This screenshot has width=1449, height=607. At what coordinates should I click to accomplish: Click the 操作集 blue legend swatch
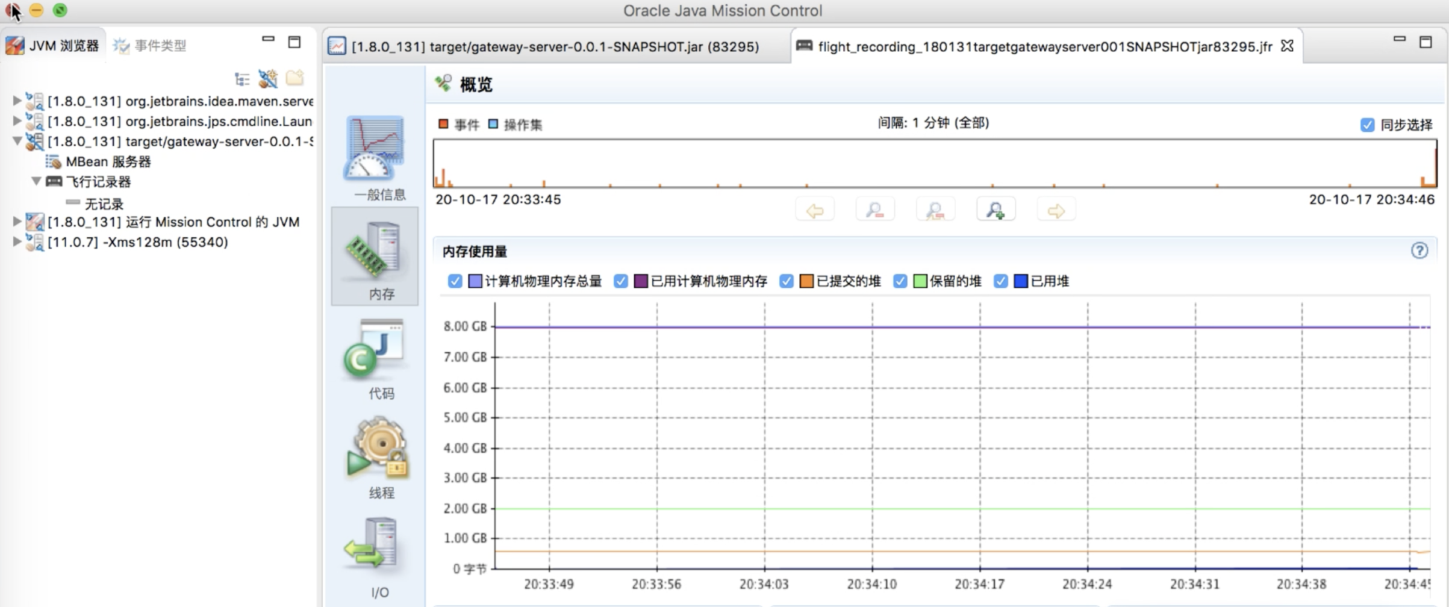coord(493,124)
